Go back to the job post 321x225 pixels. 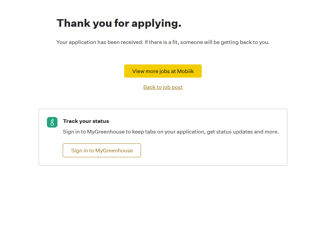(x=163, y=87)
